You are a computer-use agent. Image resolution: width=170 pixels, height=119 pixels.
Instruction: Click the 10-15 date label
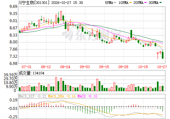tap(143, 67)
